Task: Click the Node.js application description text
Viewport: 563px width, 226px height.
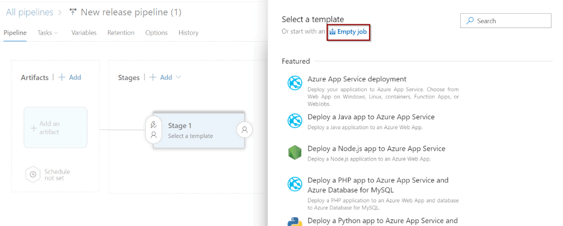Action: tap(369, 159)
